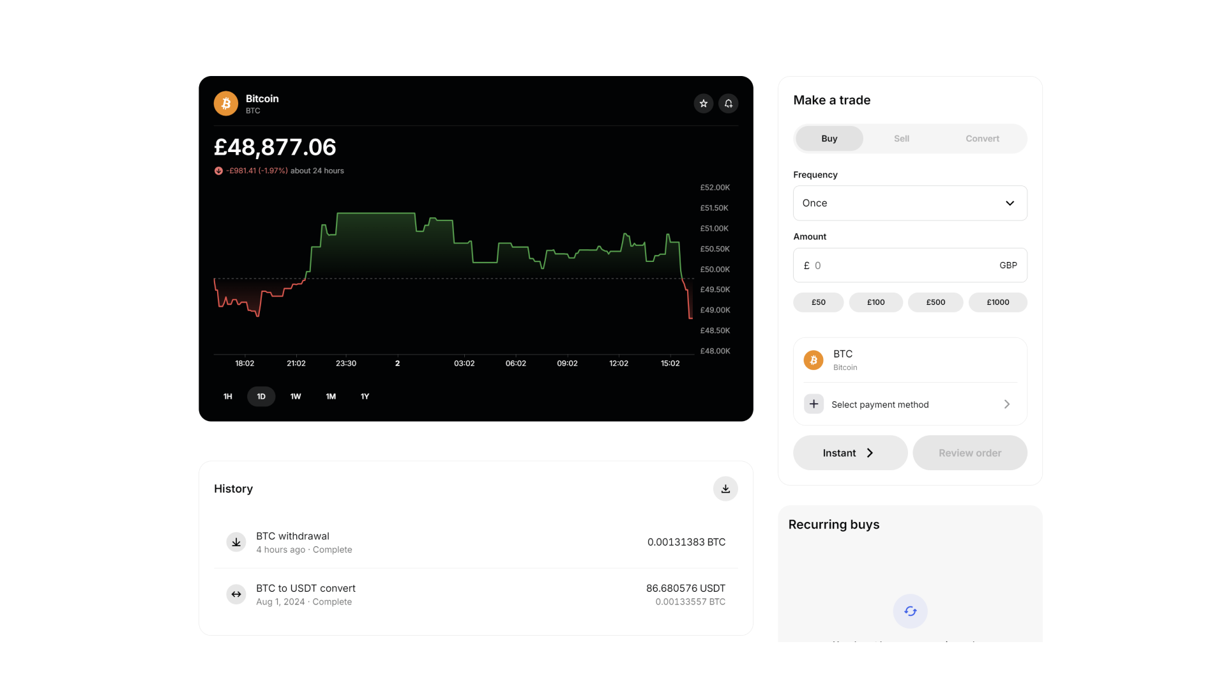The width and height of the screenshot is (1226, 690).
Task: Click the download history icon
Action: pos(725,488)
